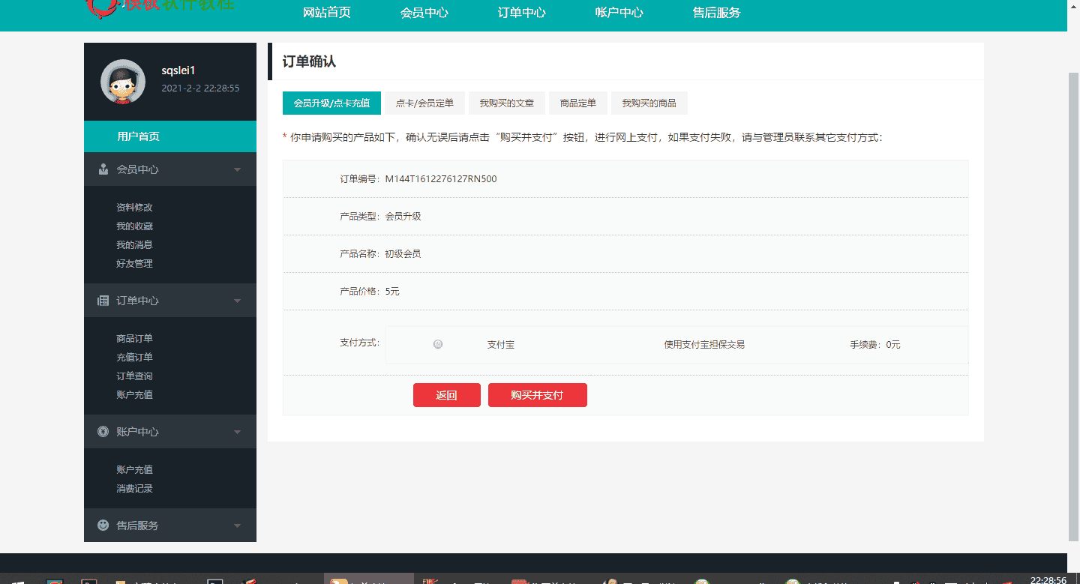Click the 售后服务 smiley icon in sidebar

pos(103,525)
